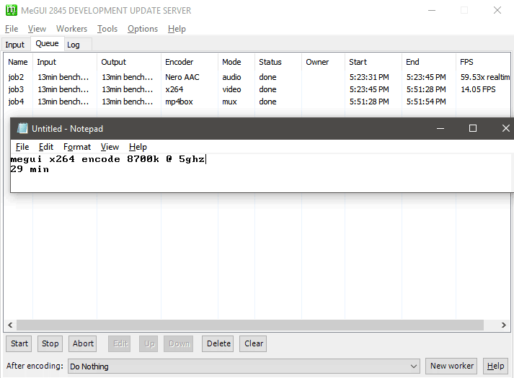Screen dimensions: 514x378
Task: Click the 5:23:31 PM start time
Action: click(369, 77)
